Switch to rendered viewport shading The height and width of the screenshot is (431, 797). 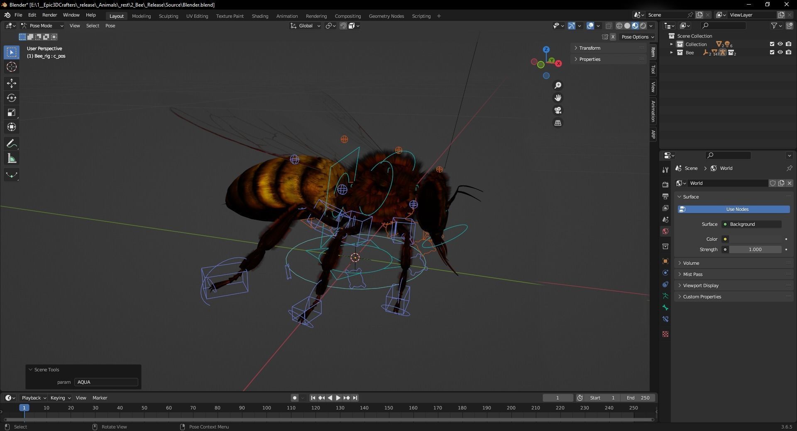tap(643, 26)
